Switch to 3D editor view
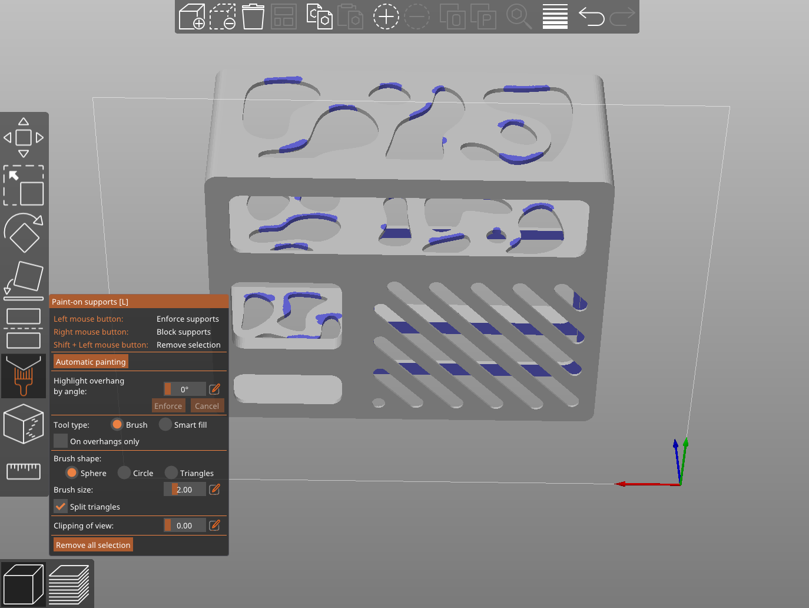The width and height of the screenshot is (809, 608). [24, 584]
